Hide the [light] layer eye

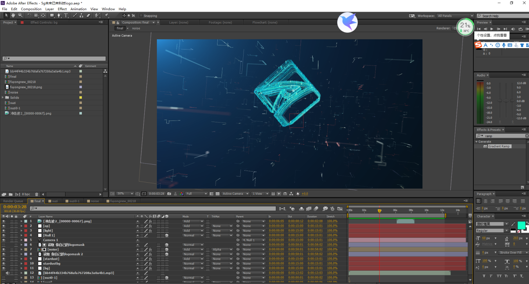coord(4,231)
